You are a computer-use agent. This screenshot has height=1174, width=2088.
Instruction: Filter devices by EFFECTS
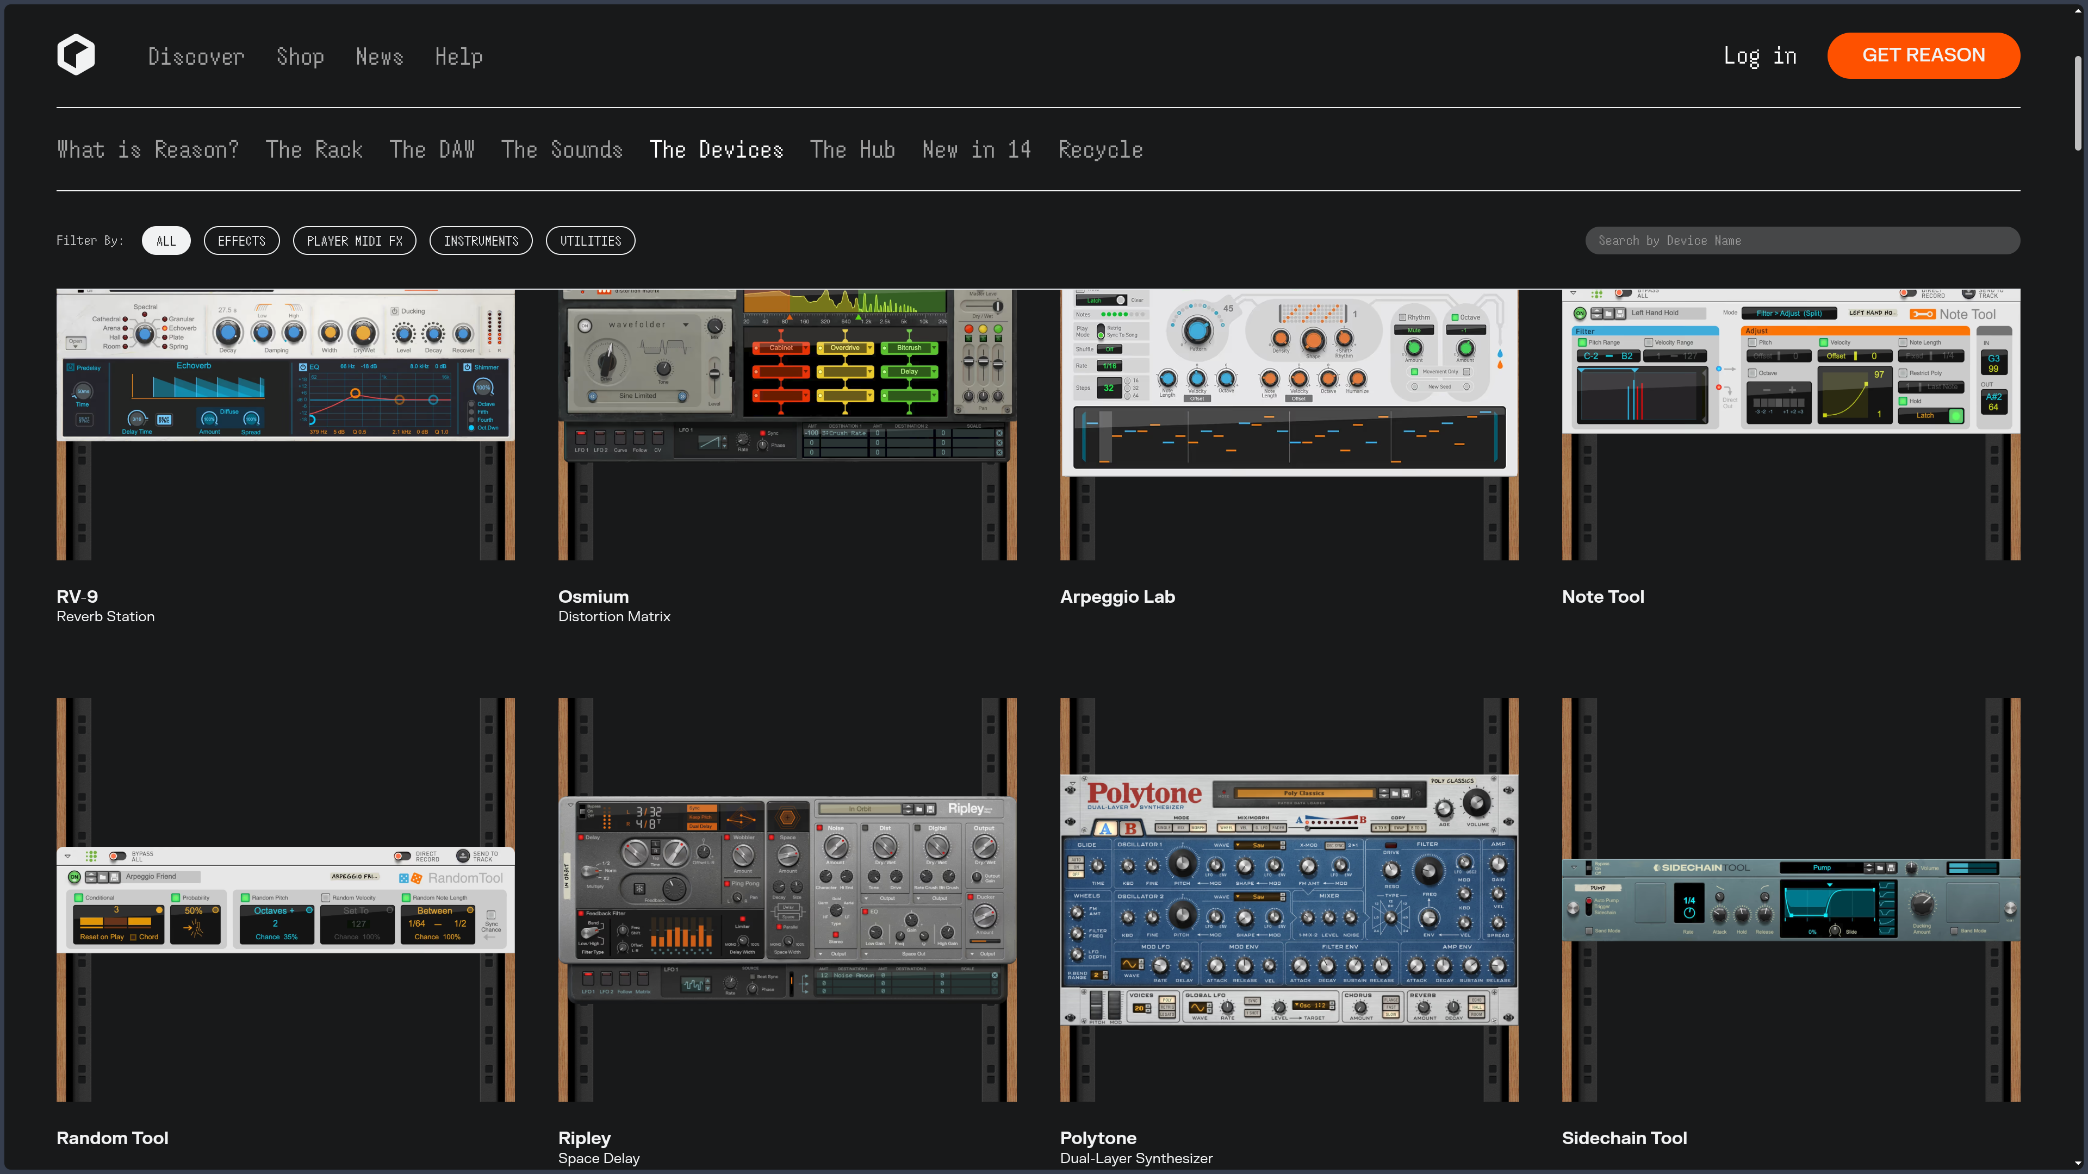click(241, 241)
